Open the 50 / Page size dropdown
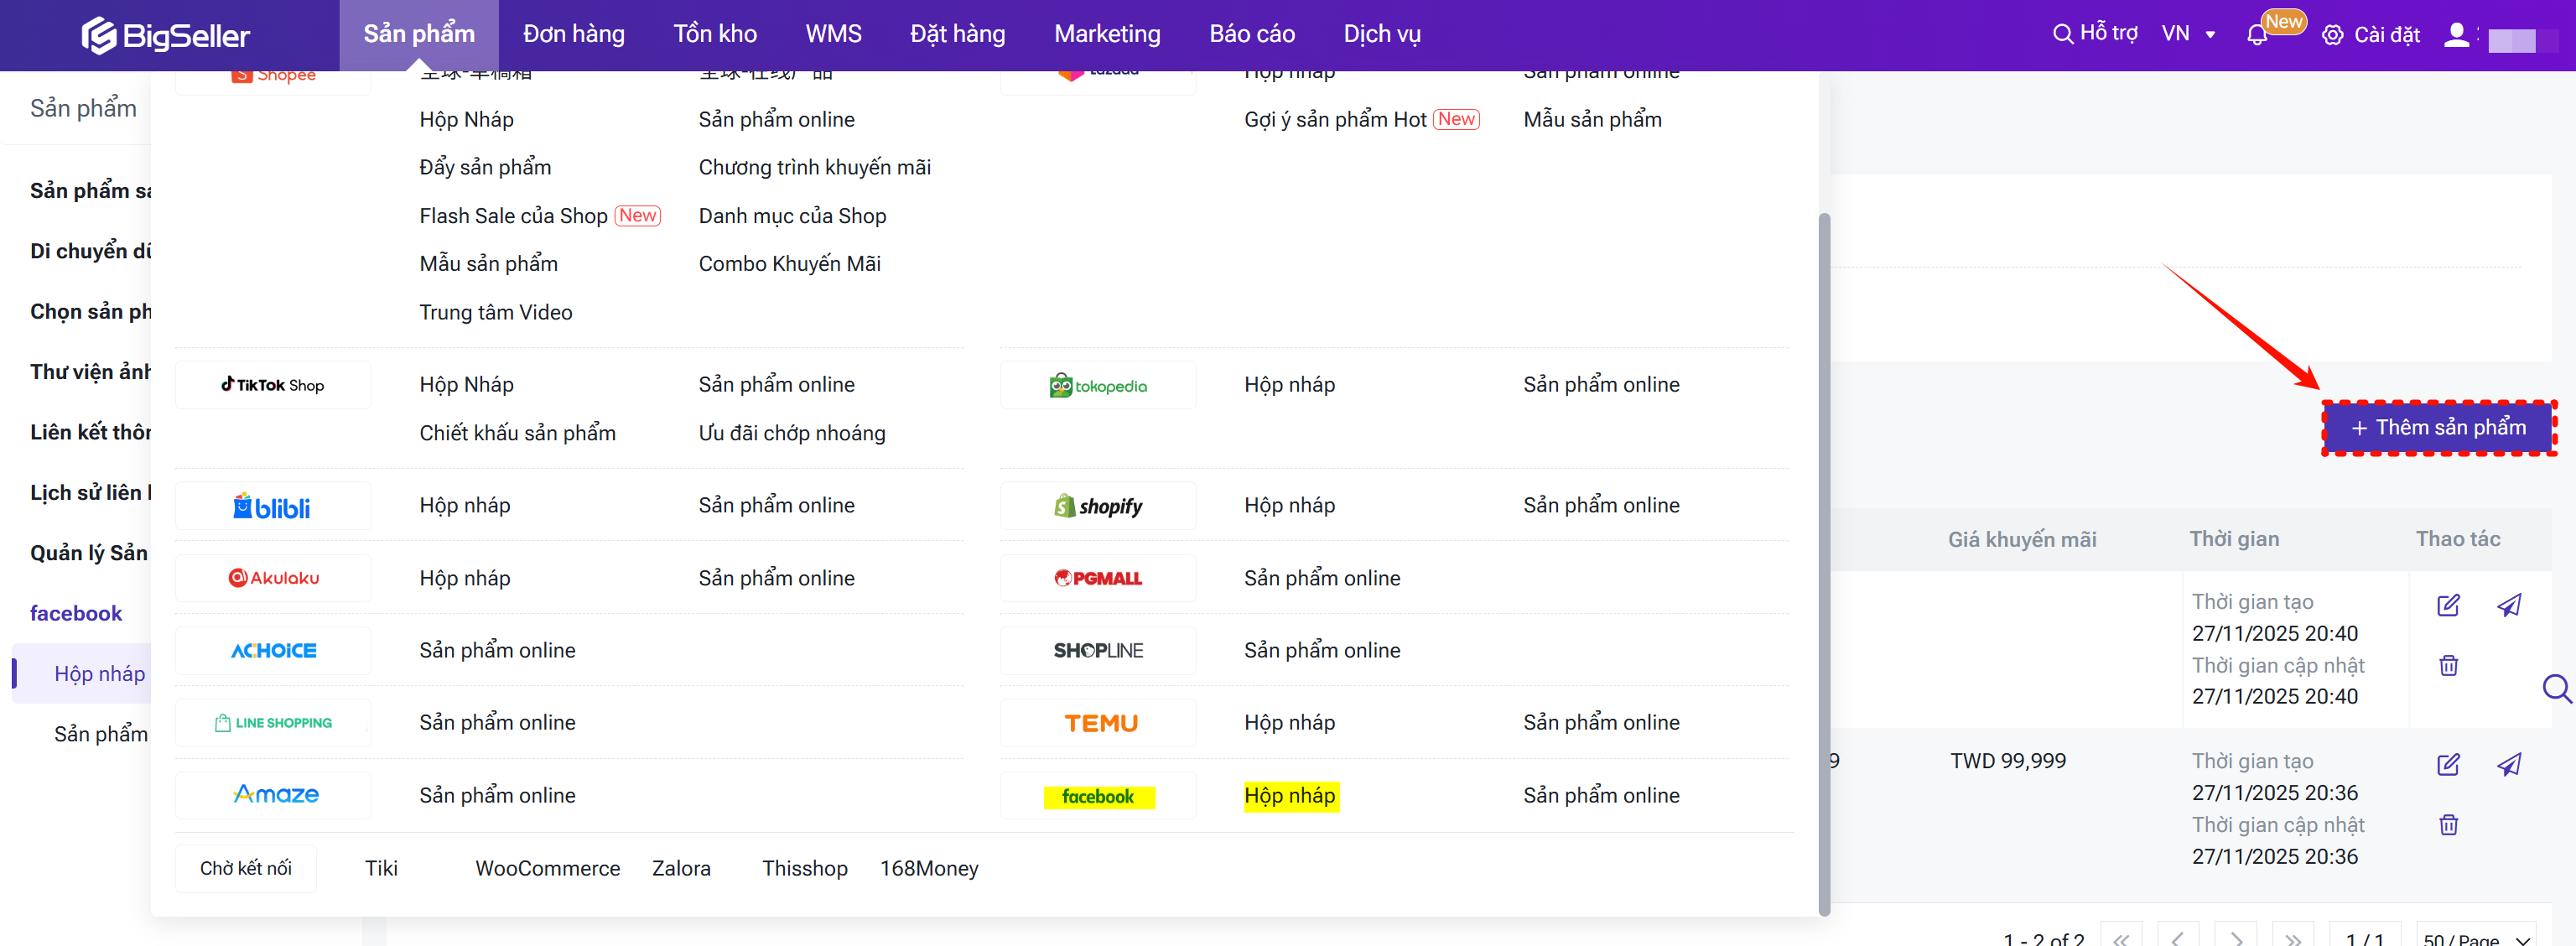This screenshot has height=946, width=2576. [2475, 937]
